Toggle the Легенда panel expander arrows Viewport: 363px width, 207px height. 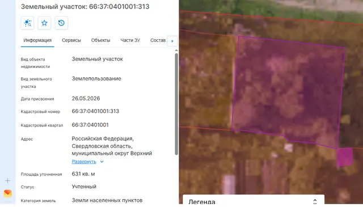[x=315, y=201]
